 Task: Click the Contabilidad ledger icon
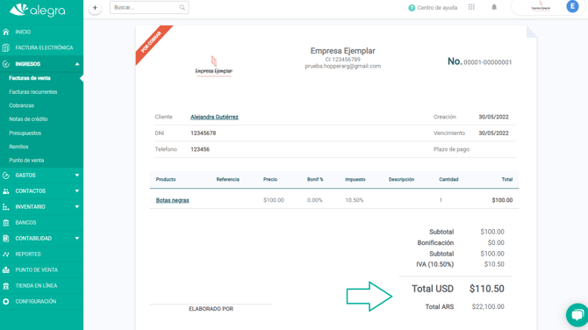[5, 239]
